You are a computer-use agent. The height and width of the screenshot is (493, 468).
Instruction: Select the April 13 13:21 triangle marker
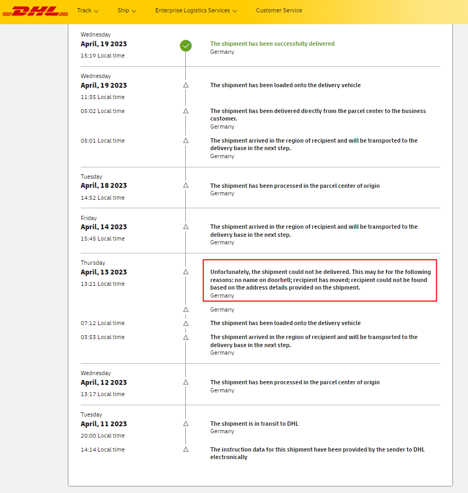[186, 272]
